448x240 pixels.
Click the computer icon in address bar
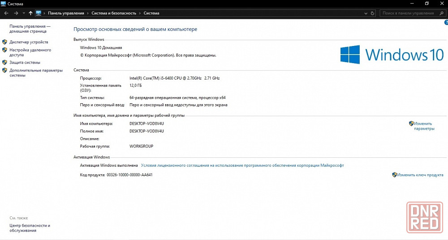tap(39, 13)
